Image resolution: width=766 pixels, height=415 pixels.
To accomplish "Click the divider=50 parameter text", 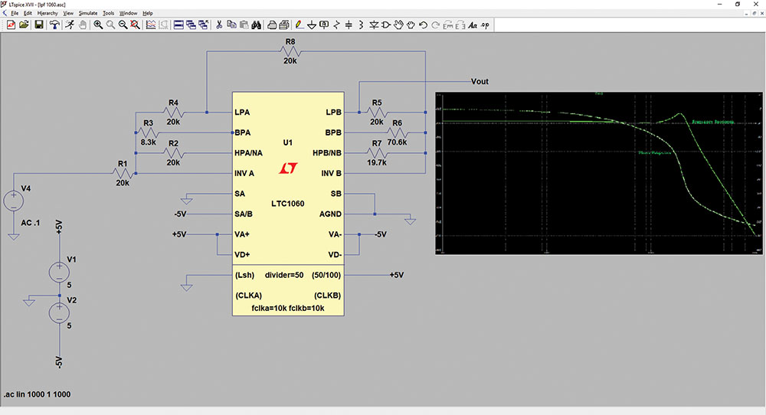I will tap(284, 275).
